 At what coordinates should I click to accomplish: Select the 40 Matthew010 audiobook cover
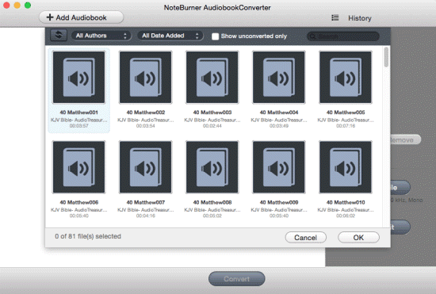(346, 167)
